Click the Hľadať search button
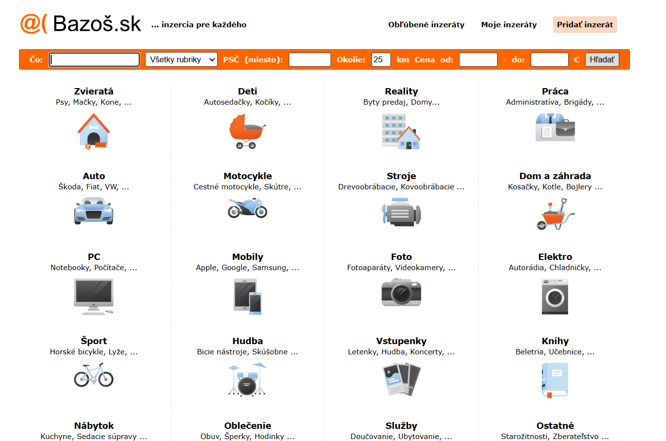This screenshot has height=441, width=666. [602, 59]
